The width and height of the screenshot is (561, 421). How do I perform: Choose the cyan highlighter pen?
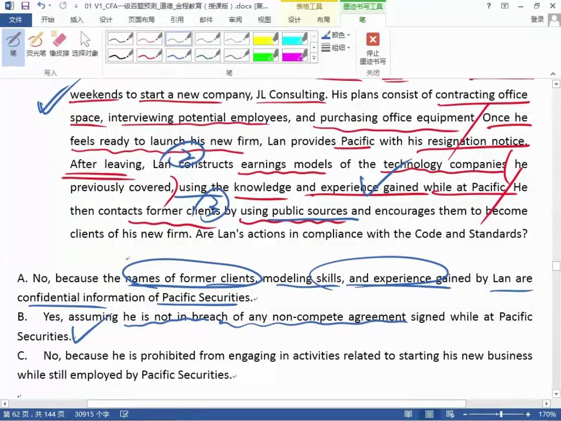295,39
